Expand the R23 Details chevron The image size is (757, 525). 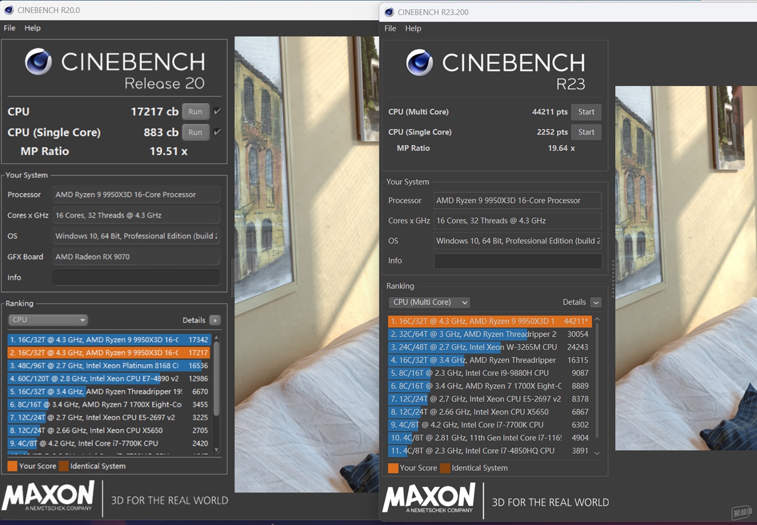596,302
